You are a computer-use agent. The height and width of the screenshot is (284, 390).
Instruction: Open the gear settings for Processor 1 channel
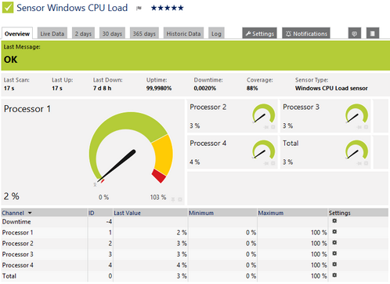point(334,231)
